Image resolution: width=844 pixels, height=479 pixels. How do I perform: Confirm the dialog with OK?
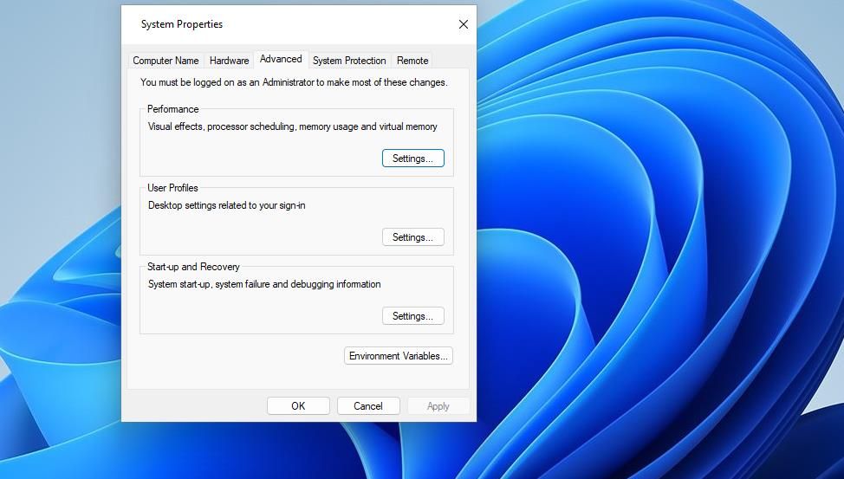(x=298, y=406)
